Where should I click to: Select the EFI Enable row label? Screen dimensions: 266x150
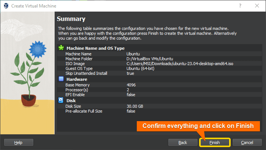[75, 95]
